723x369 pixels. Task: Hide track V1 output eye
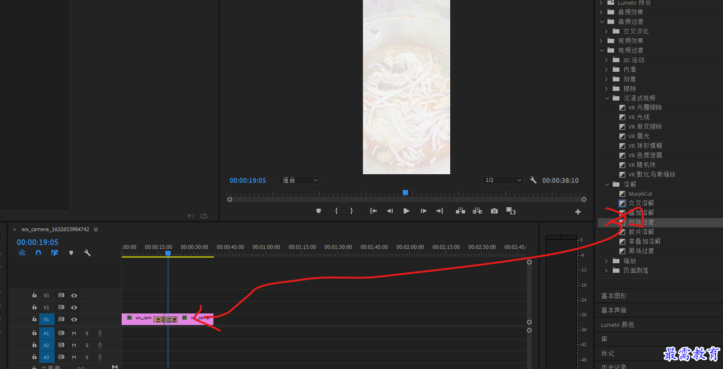(74, 319)
